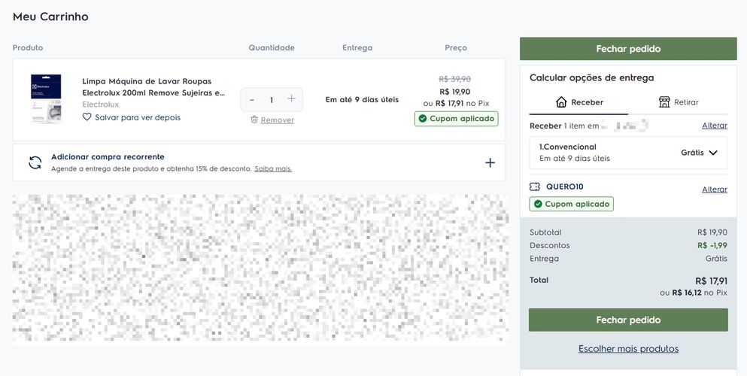Increase quantity with the plus button
The height and width of the screenshot is (376, 747).
click(x=291, y=99)
